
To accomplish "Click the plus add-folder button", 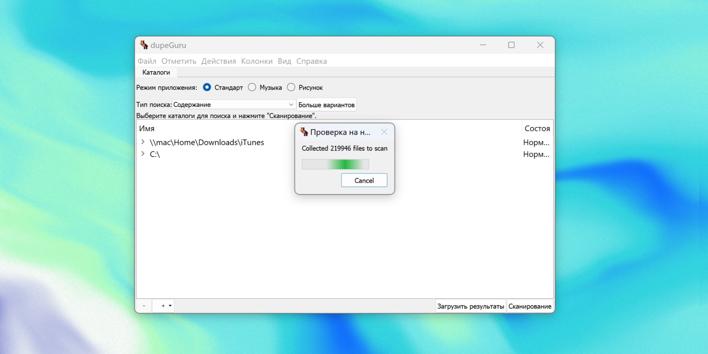I will coord(163,306).
